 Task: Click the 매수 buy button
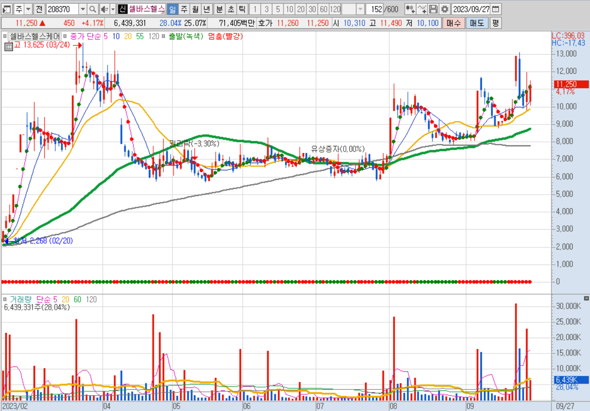454,23
